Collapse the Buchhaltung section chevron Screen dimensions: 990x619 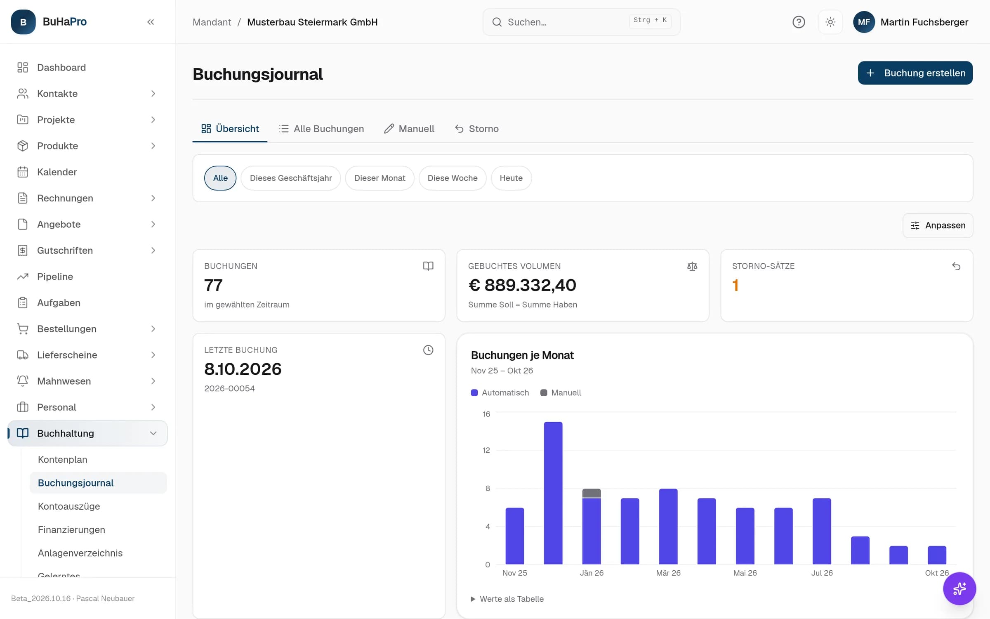[153, 433]
